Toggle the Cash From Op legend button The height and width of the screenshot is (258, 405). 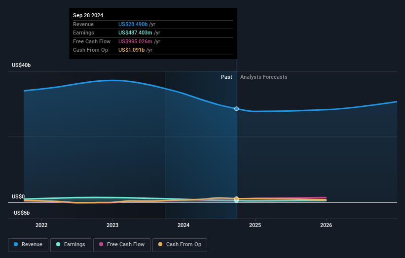(x=180, y=245)
